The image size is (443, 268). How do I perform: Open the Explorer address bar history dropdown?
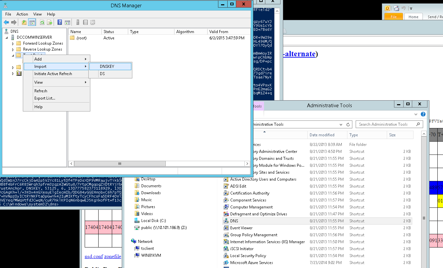tap(341, 124)
